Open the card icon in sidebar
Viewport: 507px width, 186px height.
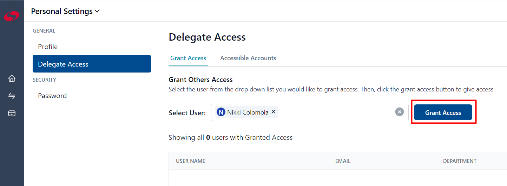pyautogui.click(x=12, y=113)
